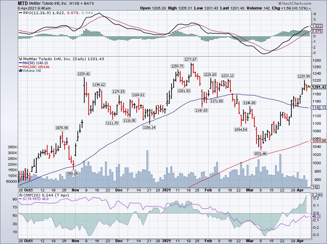Click the volume bars icon in the legend
The image size is (327, 244).
point(20,71)
